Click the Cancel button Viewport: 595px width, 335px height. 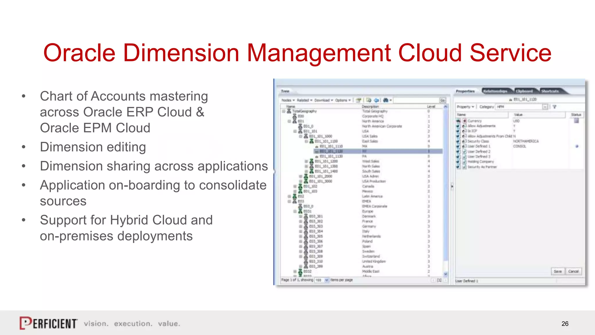(574, 271)
